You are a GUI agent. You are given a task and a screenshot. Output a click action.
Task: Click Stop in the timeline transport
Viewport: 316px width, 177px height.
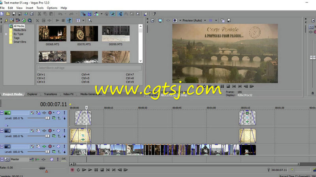coord(102,170)
